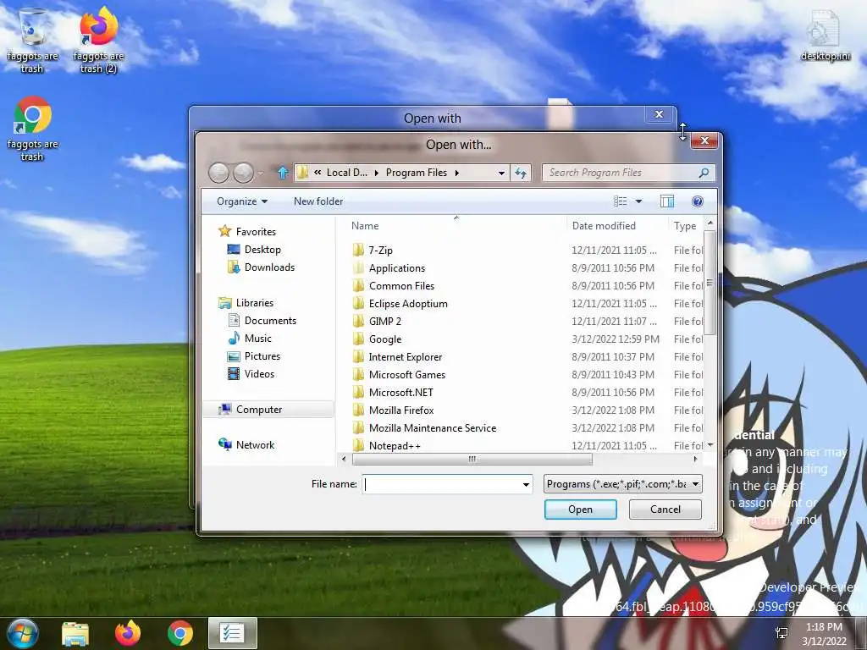This screenshot has width=867, height=650.
Task: Click the search magnifier icon
Action: point(704,173)
